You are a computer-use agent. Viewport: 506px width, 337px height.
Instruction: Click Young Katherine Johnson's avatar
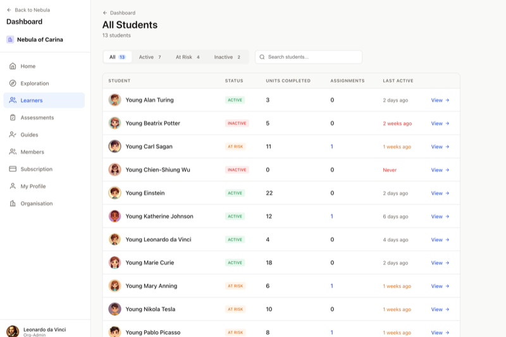[114, 216]
